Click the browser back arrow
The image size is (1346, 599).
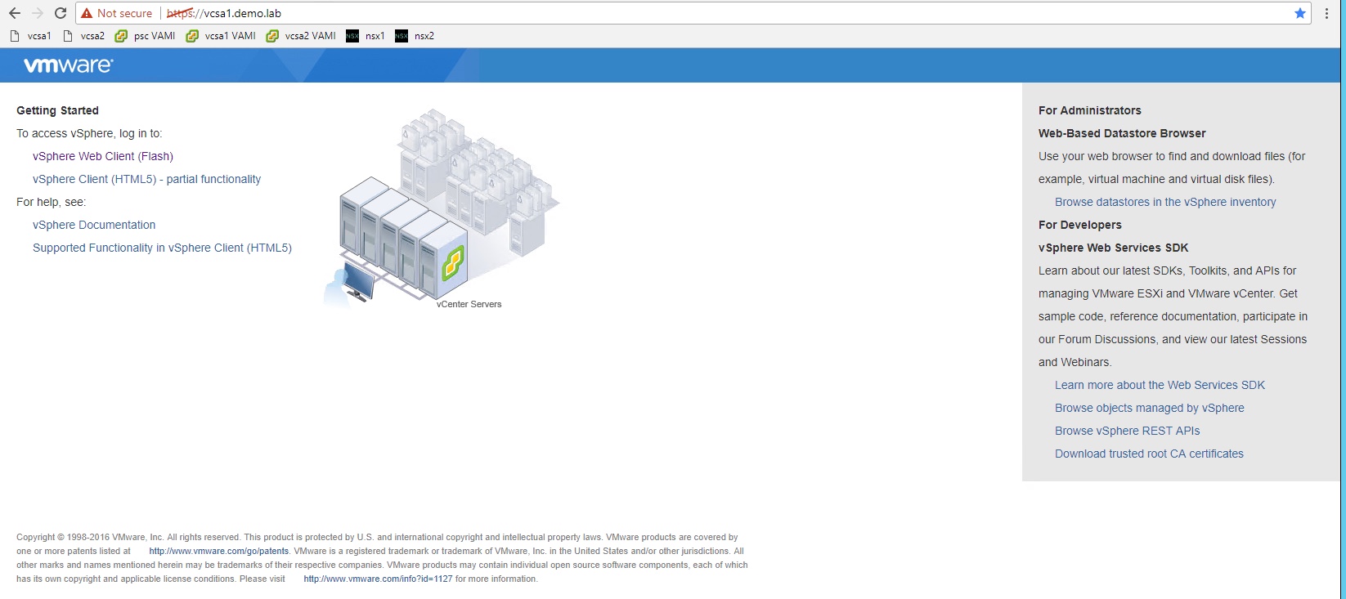14,13
